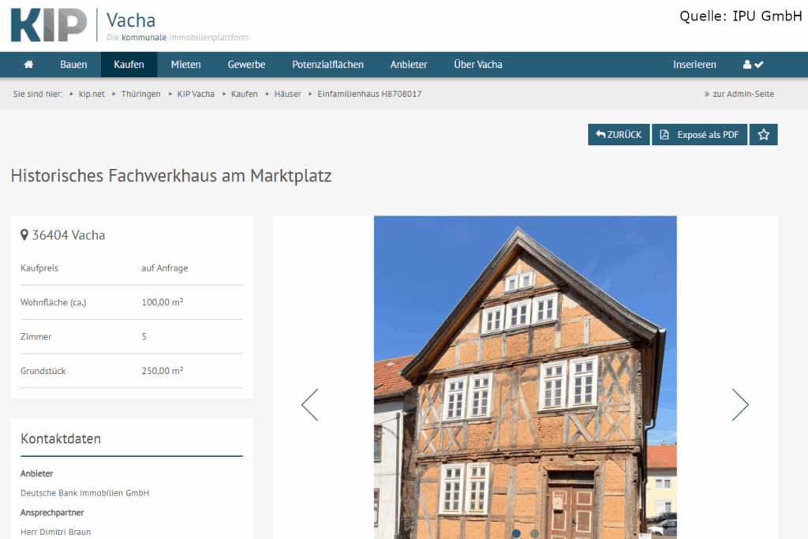This screenshot has width=808, height=539.
Task: Click the Inserieren link
Action: (694, 65)
